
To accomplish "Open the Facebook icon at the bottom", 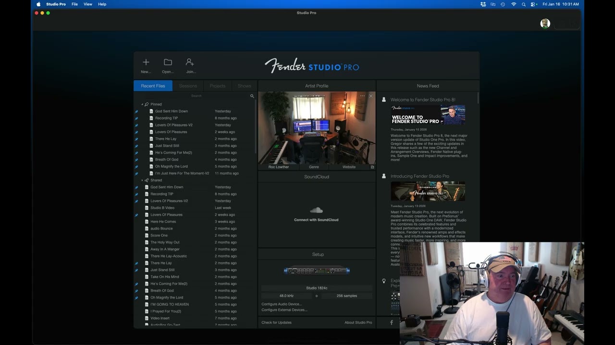I will coord(391,322).
